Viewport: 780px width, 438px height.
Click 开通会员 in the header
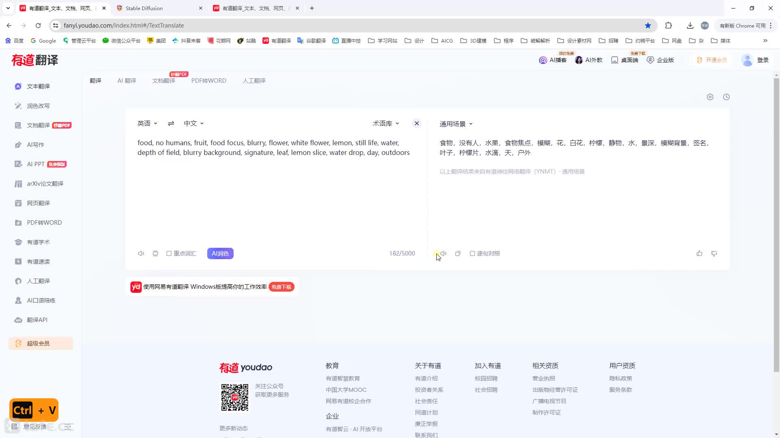pyautogui.click(x=712, y=60)
